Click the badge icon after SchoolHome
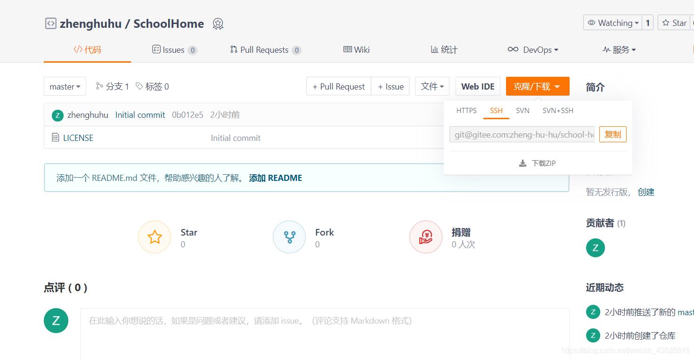Viewport: 694px width, 359px height. coord(218,24)
